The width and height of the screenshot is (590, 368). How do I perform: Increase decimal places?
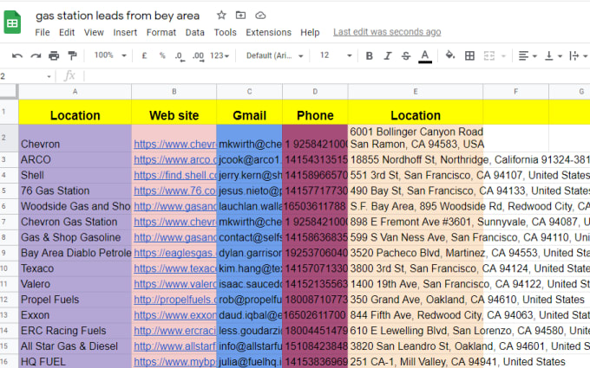tap(199, 56)
